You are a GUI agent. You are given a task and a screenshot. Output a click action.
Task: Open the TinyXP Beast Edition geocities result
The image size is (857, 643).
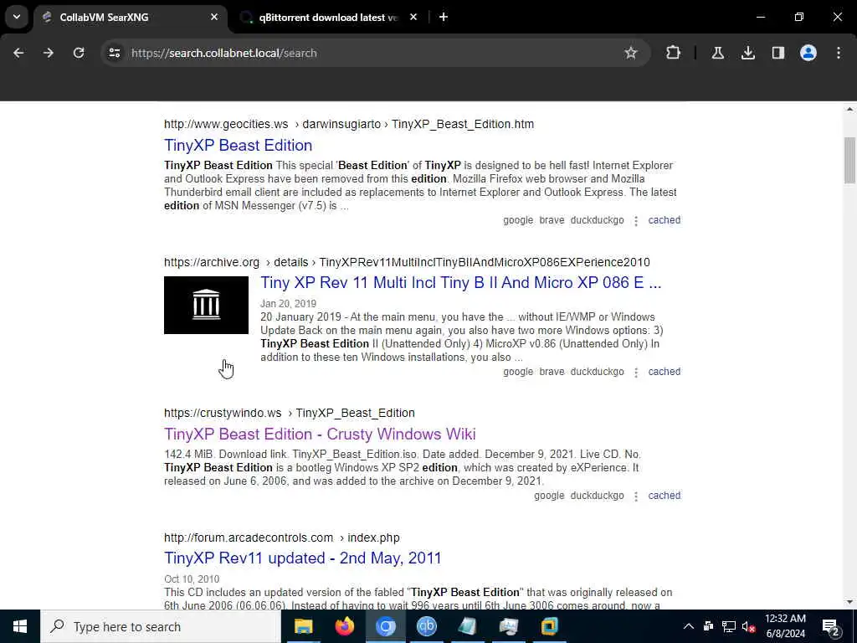tap(238, 145)
